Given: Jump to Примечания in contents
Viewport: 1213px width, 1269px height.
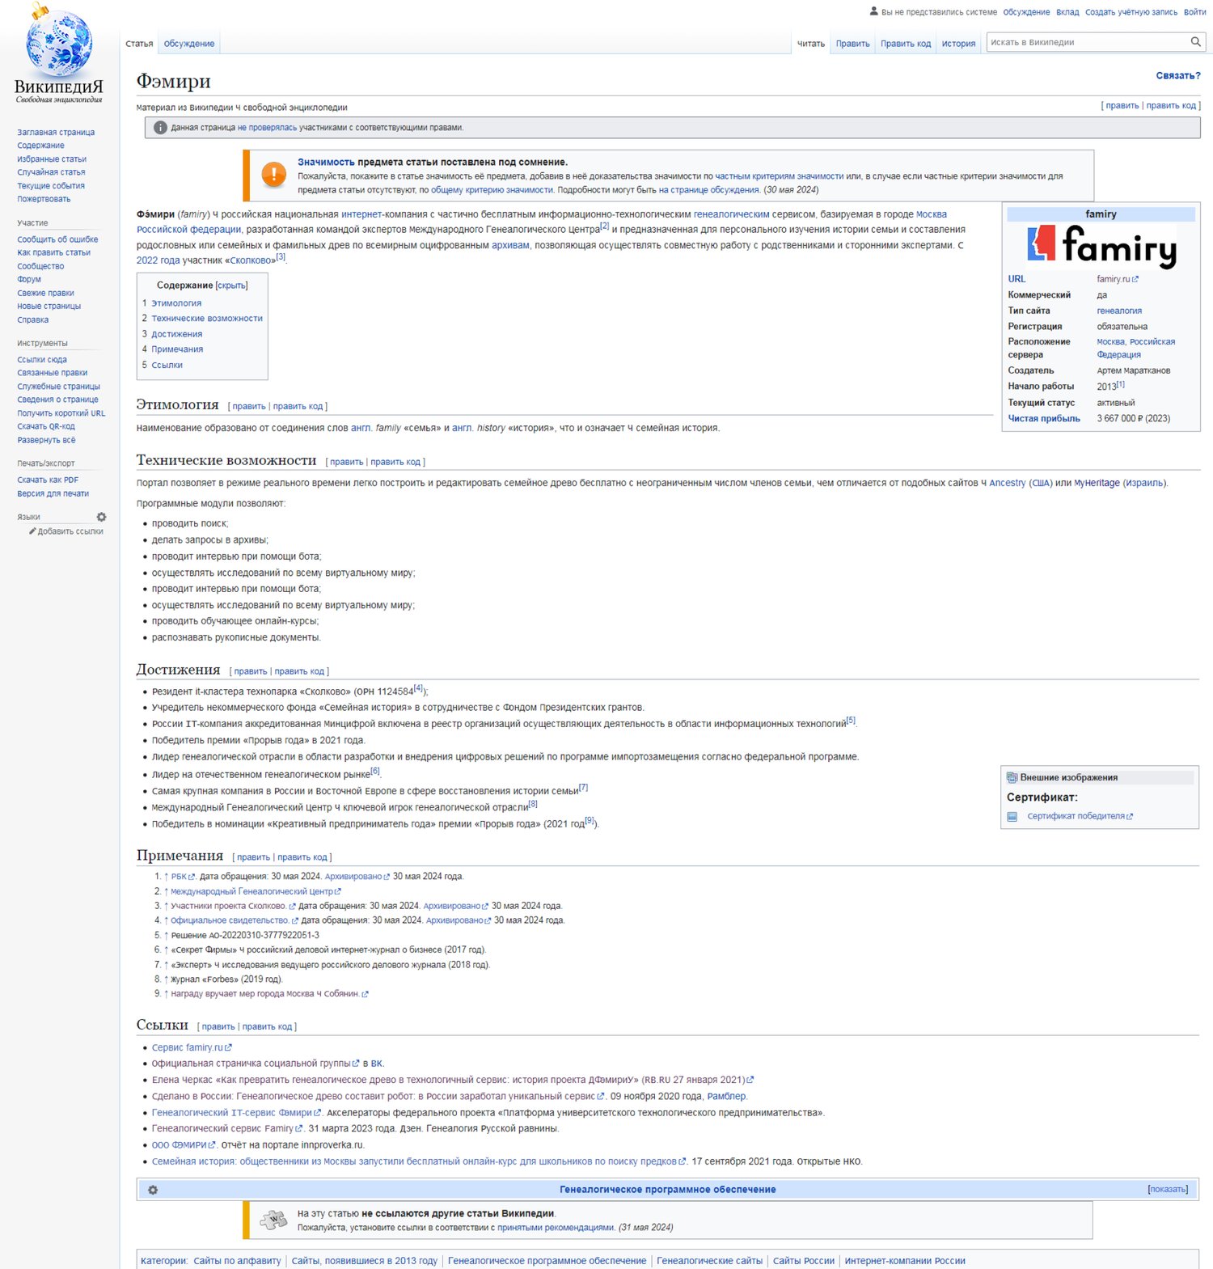Looking at the screenshot, I should pos(177,349).
